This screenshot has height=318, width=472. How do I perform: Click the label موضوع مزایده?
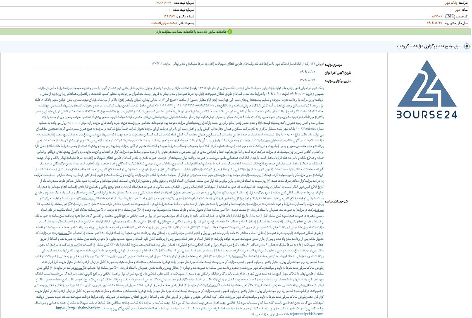pos(333,65)
